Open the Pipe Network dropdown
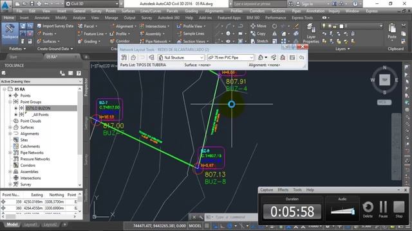Image resolution: width=412 pixels, height=231 pixels. 155,41
